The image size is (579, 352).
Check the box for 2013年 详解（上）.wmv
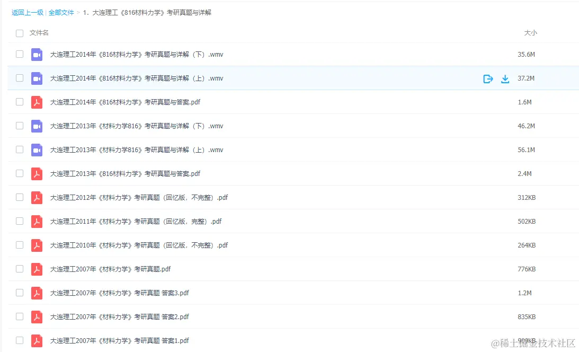tap(20, 149)
